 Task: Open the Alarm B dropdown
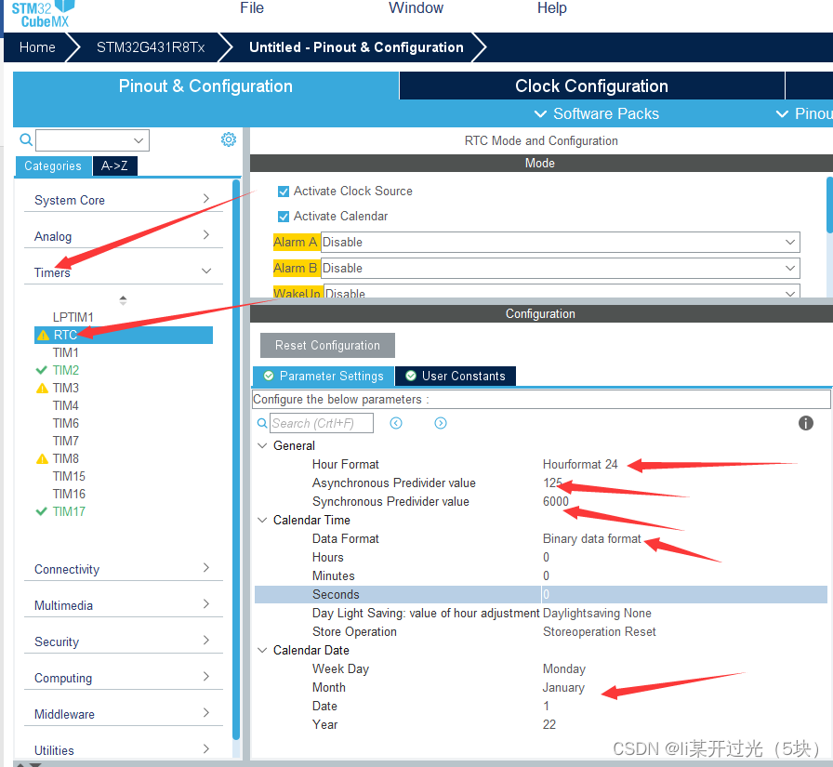(560, 269)
